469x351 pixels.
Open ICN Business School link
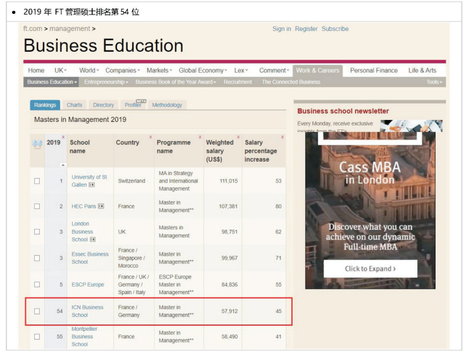[87, 311]
